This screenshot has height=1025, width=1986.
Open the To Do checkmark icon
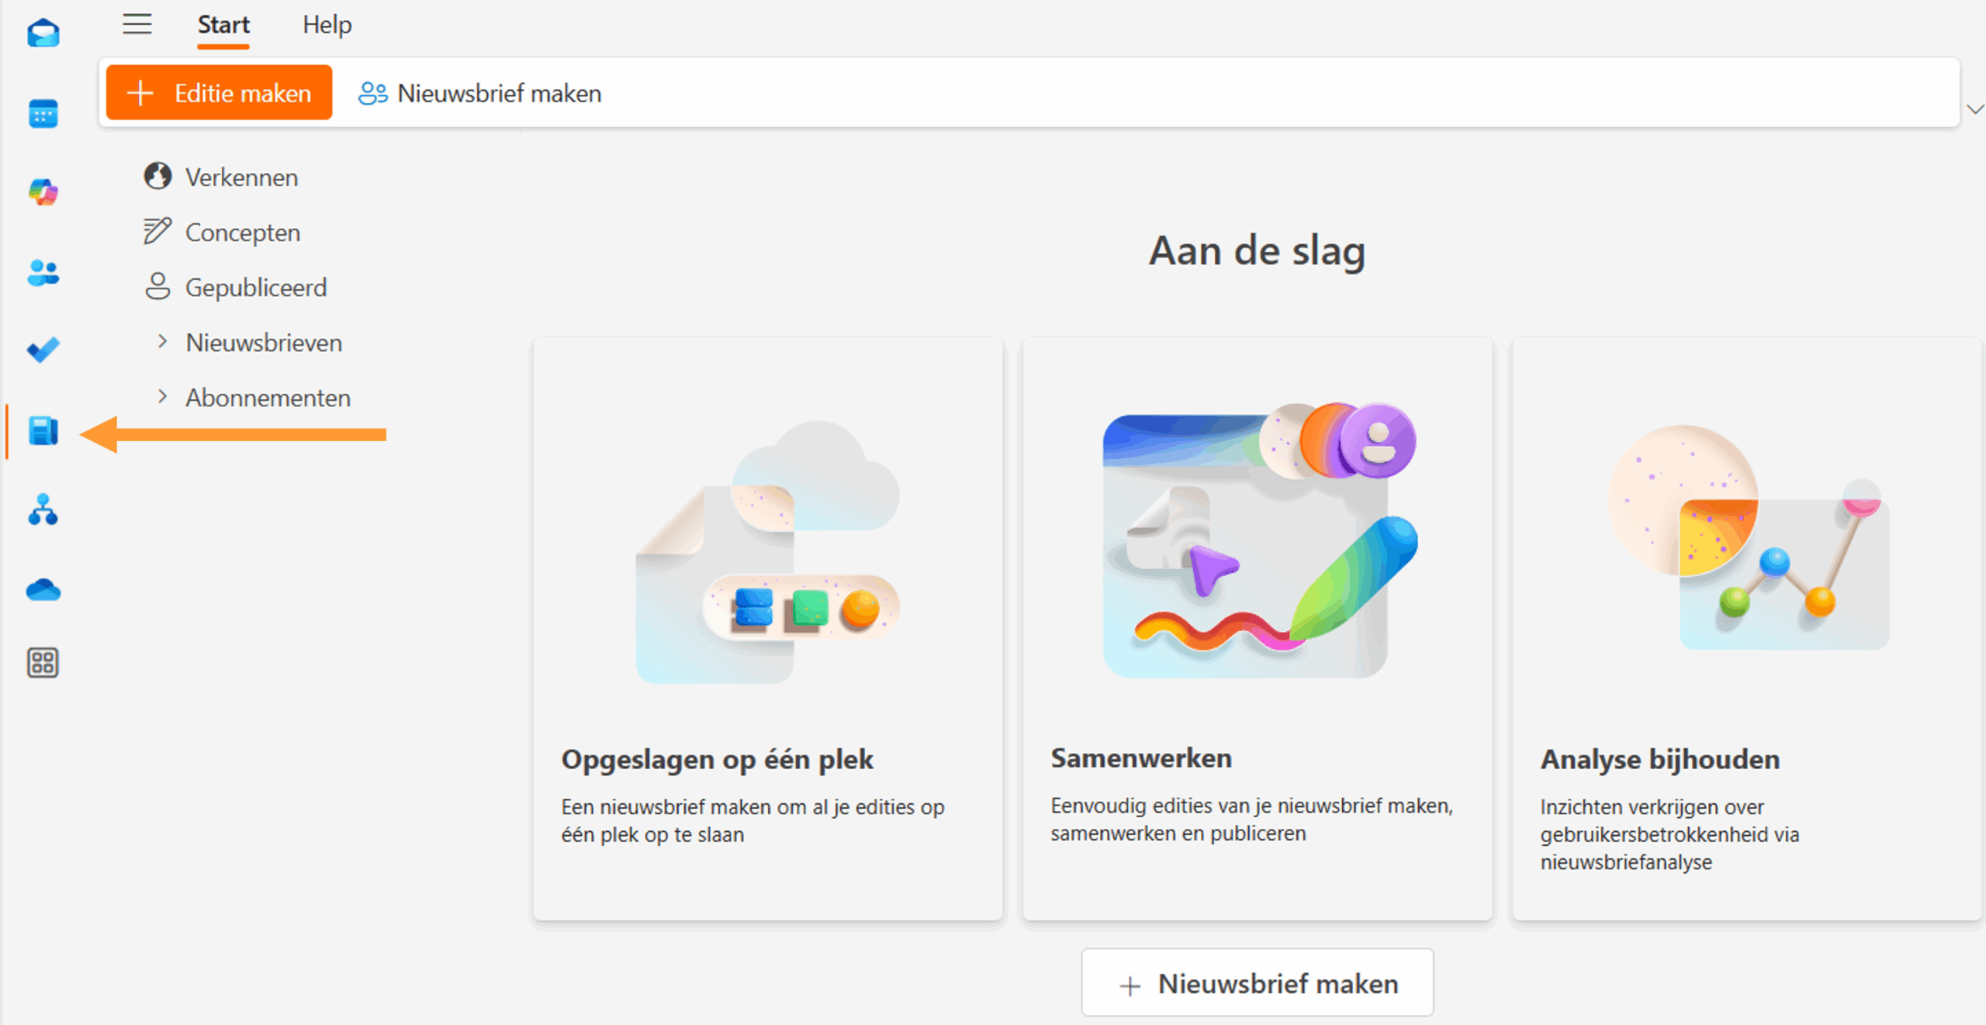point(43,350)
